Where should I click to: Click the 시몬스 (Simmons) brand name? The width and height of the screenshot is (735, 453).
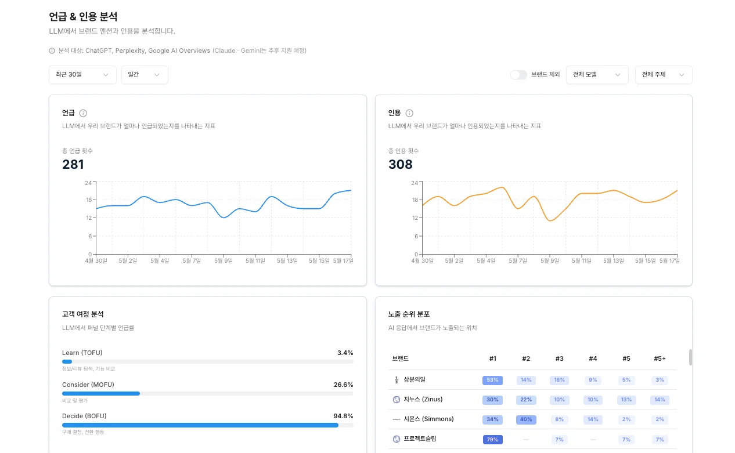pos(428,419)
